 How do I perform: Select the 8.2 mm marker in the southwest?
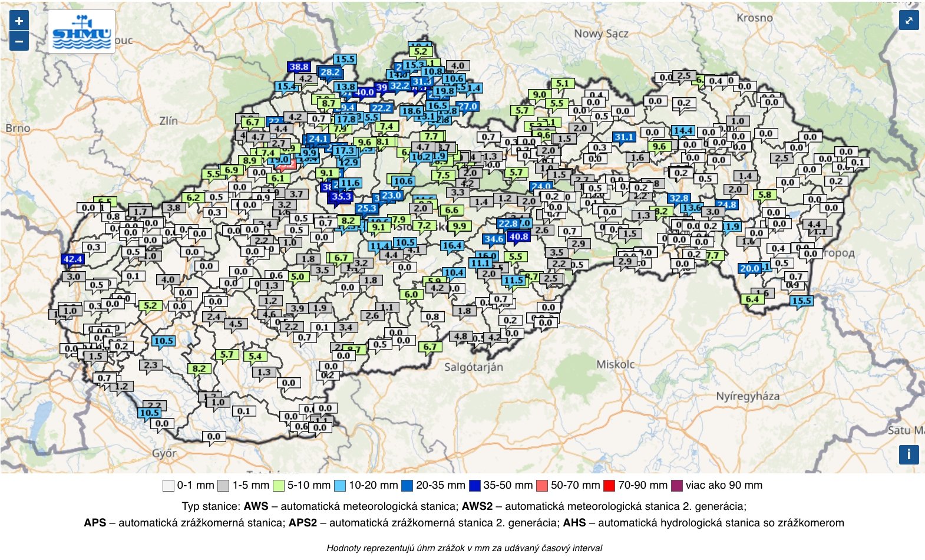[199, 368]
